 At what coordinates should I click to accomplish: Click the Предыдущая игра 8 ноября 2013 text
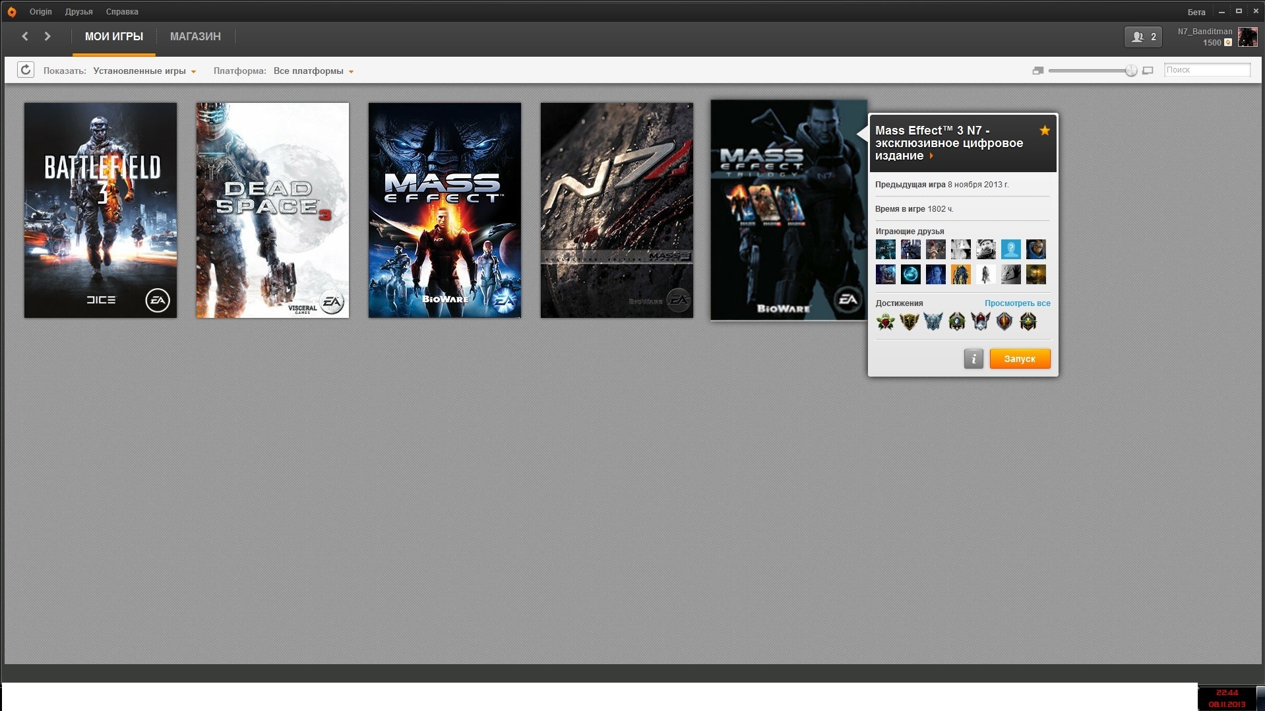tap(942, 185)
